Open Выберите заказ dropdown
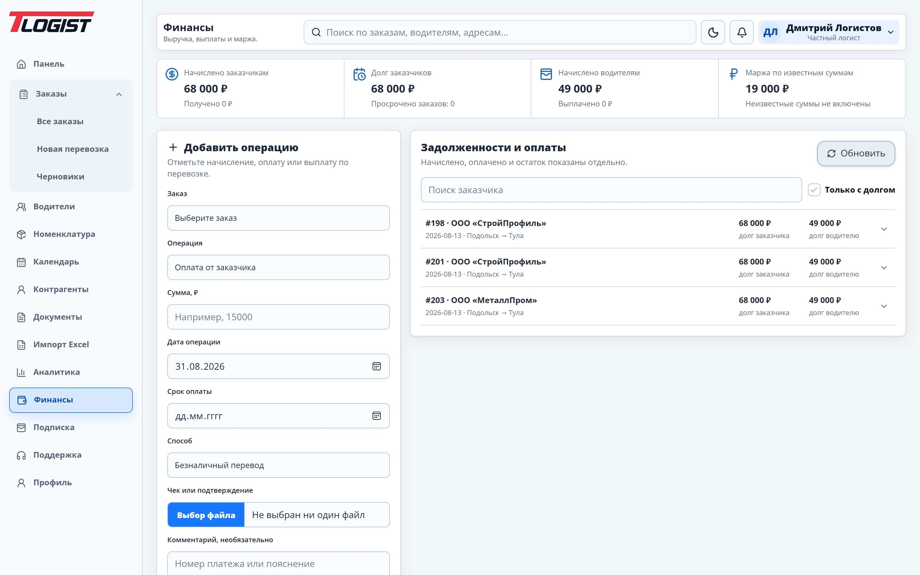The image size is (920, 575). (x=278, y=218)
